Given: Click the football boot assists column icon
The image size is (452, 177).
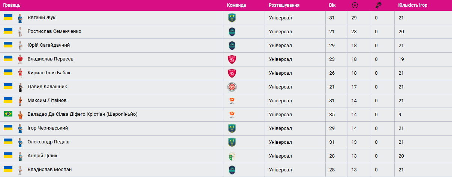Looking at the screenshot, I should coord(378,5).
